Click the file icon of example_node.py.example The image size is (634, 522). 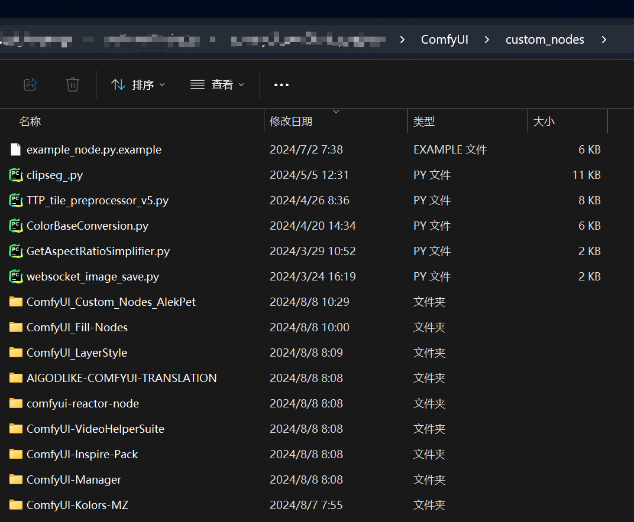pos(16,149)
